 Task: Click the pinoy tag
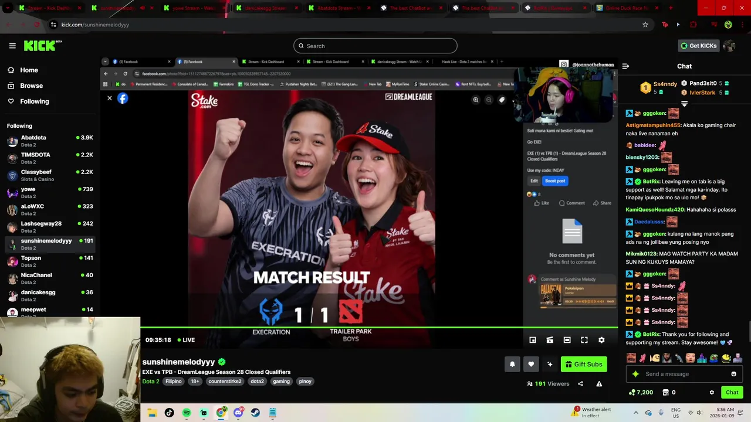305,381
